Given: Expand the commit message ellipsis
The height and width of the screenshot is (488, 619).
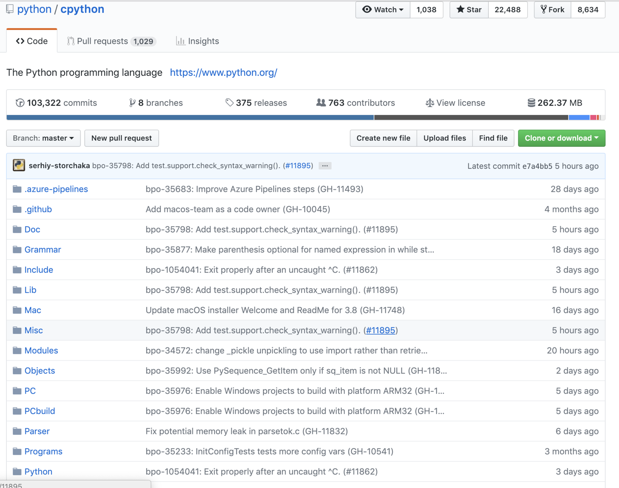Looking at the screenshot, I should point(325,166).
